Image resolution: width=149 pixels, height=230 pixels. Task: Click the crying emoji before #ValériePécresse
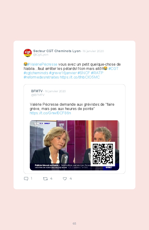tap(26, 64)
